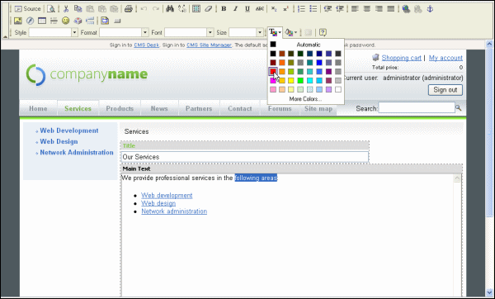Image resolution: width=495 pixels, height=299 pixels.
Task: Toggle italic formatting
Action: (235, 9)
